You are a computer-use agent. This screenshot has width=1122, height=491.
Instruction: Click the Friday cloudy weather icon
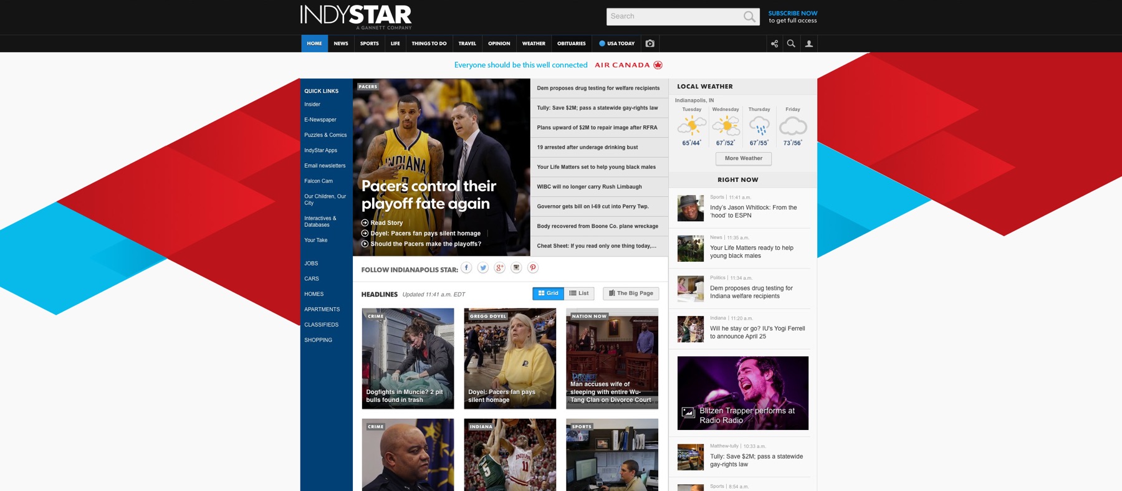pyautogui.click(x=793, y=126)
